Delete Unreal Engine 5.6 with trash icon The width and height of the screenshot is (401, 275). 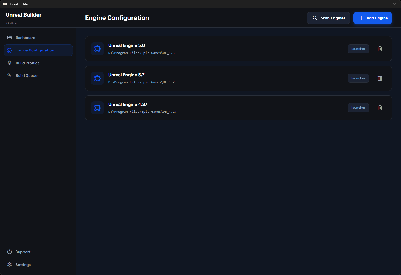point(380,49)
